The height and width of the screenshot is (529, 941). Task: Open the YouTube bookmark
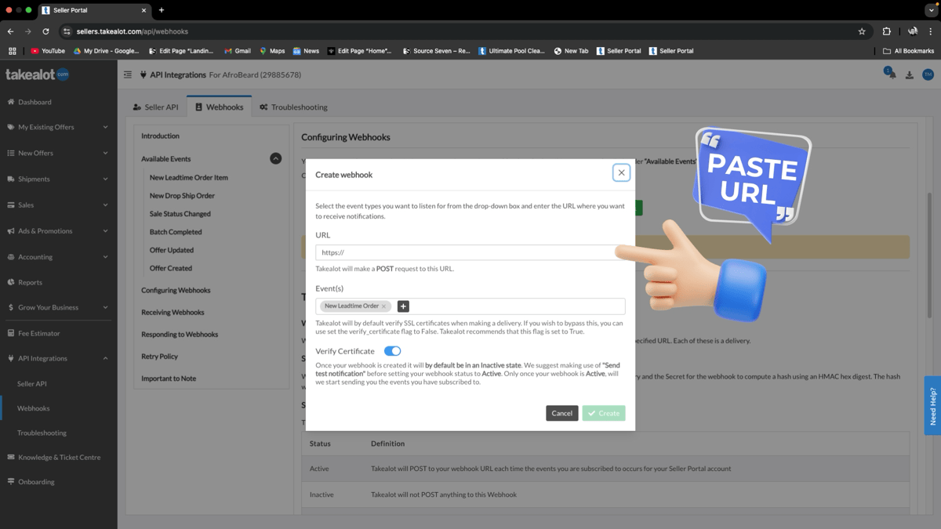tap(48, 51)
